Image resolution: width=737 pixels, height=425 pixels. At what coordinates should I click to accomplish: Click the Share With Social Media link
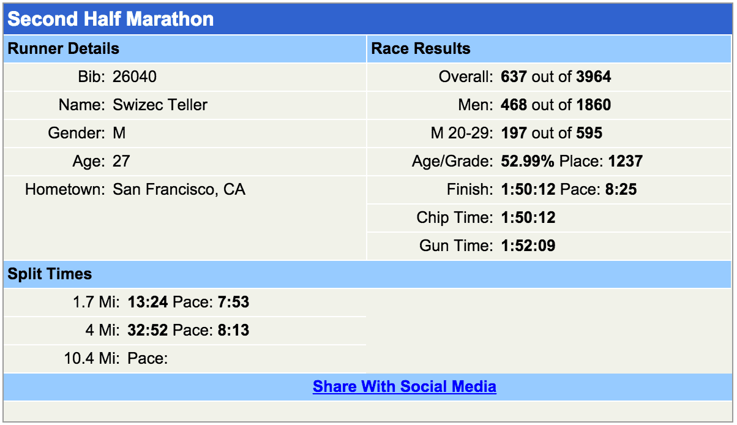(x=404, y=386)
